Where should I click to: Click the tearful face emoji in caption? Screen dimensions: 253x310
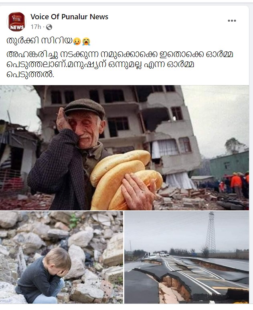(77, 41)
